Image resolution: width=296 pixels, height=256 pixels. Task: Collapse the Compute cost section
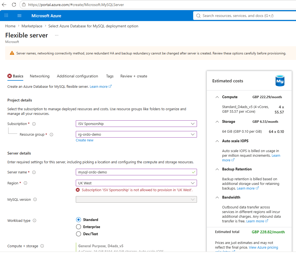click(x=217, y=97)
